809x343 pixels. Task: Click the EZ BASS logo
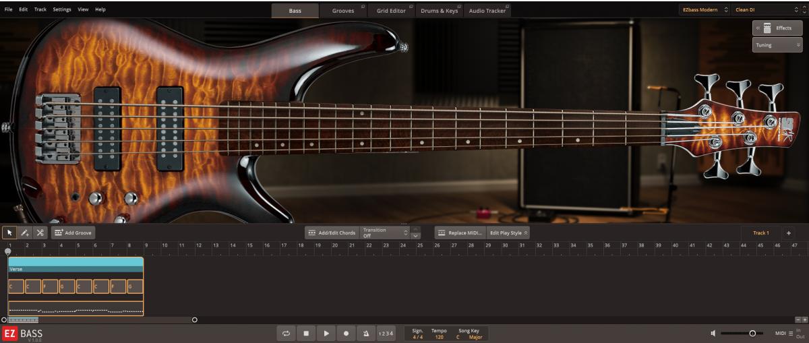(x=22, y=334)
